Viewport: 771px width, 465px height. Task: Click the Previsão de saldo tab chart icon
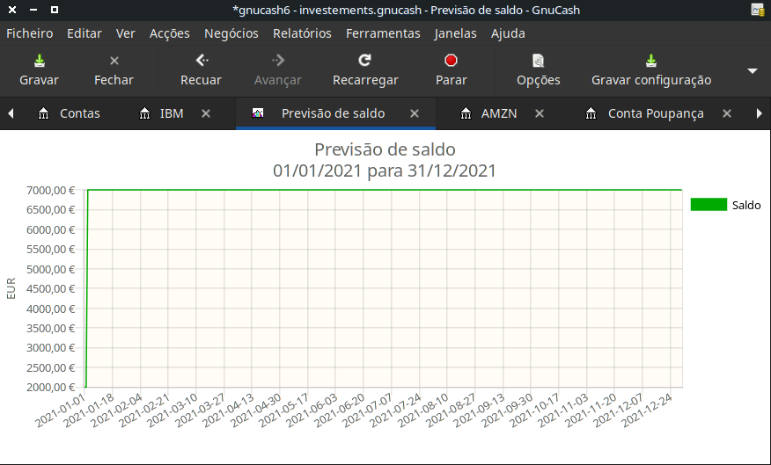pos(258,113)
